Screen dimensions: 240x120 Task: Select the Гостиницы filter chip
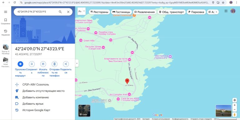point(121,12)
